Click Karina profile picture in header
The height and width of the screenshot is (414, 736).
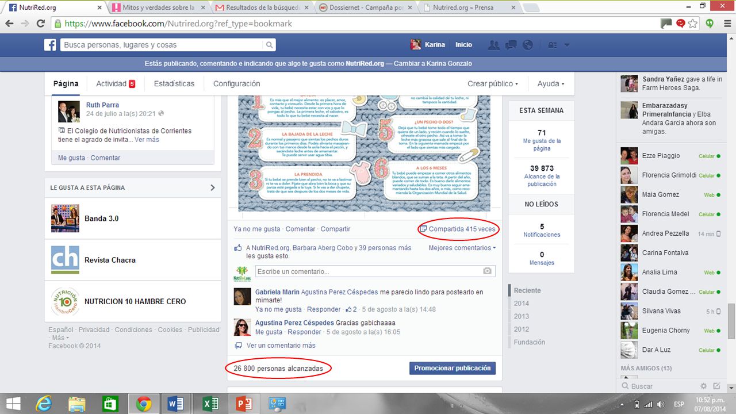click(415, 45)
